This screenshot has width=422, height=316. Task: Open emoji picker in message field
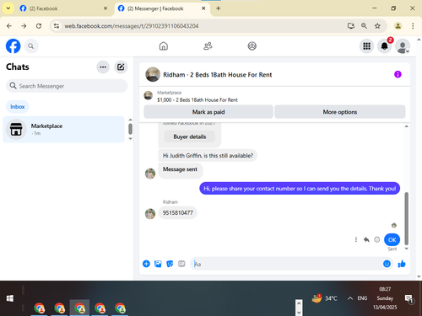pyautogui.click(x=387, y=264)
